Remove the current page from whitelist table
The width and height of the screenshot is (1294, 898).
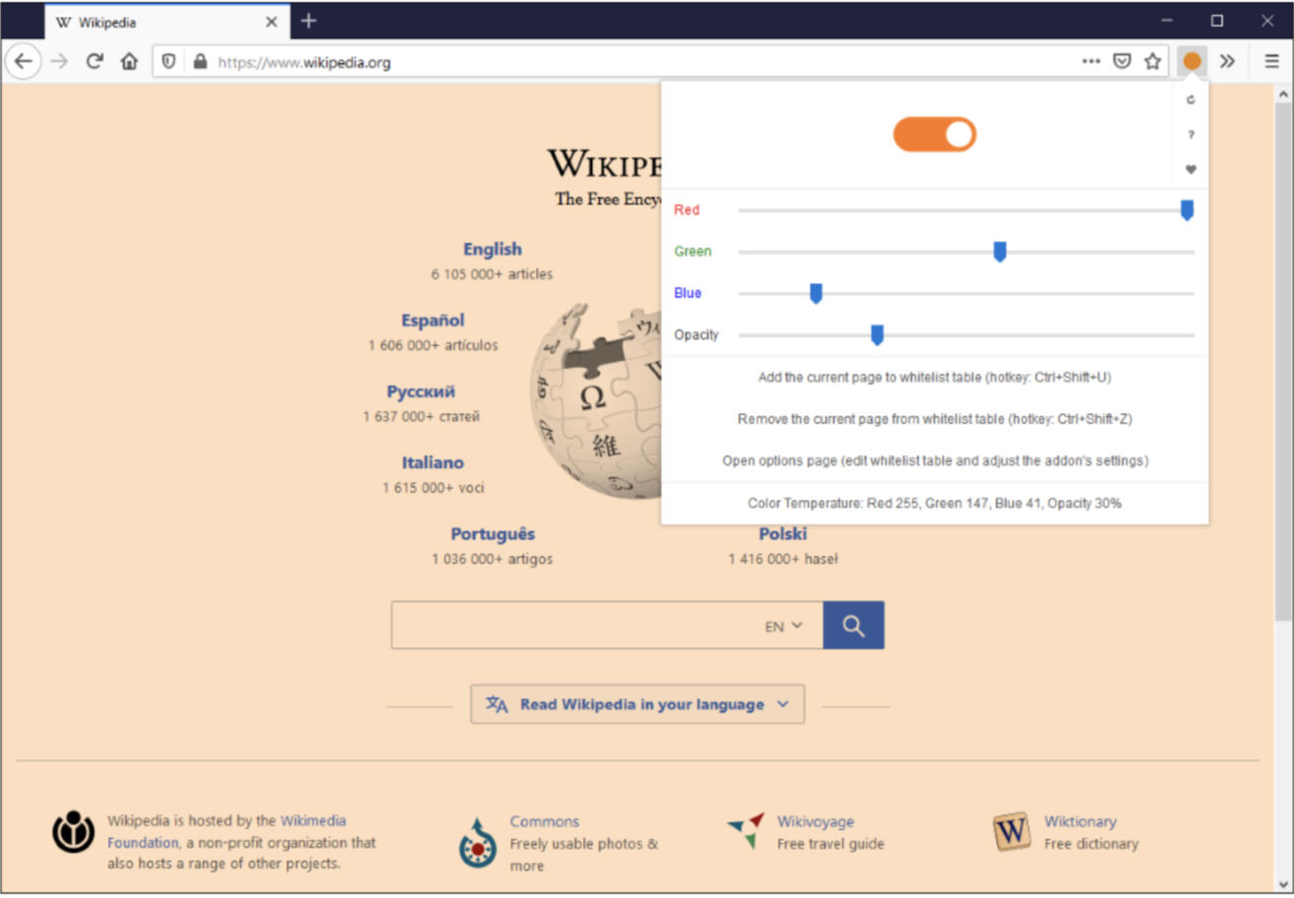[934, 419]
